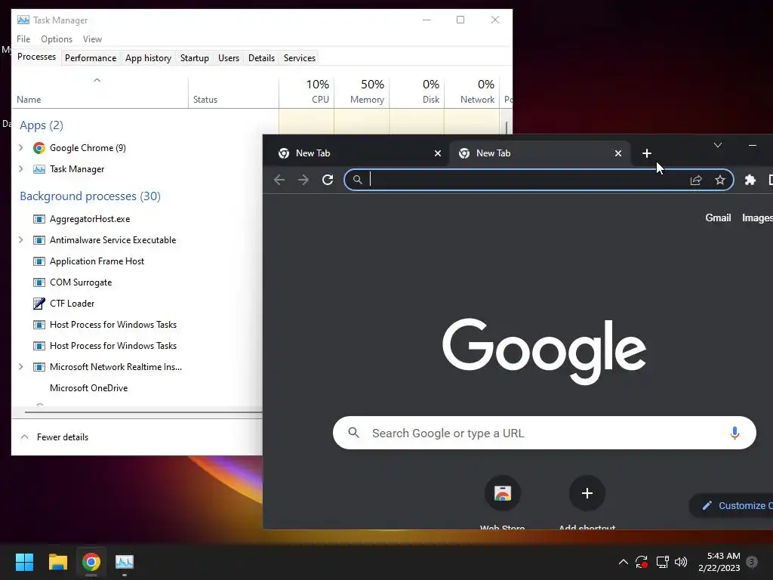Reload the page in Chrome
Image resolution: width=773 pixels, height=580 pixels.
(328, 180)
